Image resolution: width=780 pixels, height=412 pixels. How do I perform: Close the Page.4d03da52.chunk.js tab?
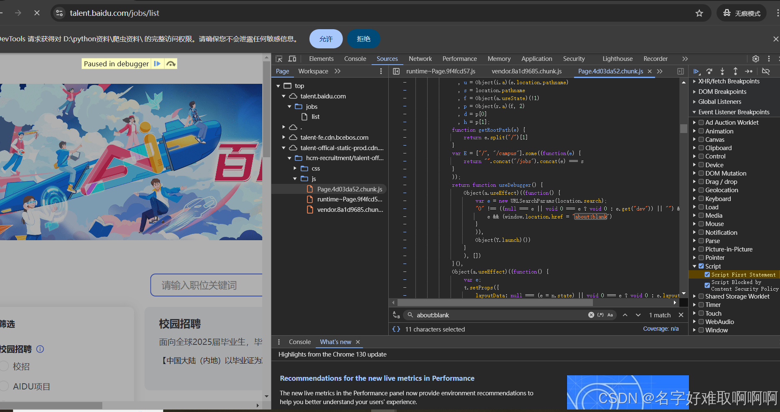(x=650, y=71)
